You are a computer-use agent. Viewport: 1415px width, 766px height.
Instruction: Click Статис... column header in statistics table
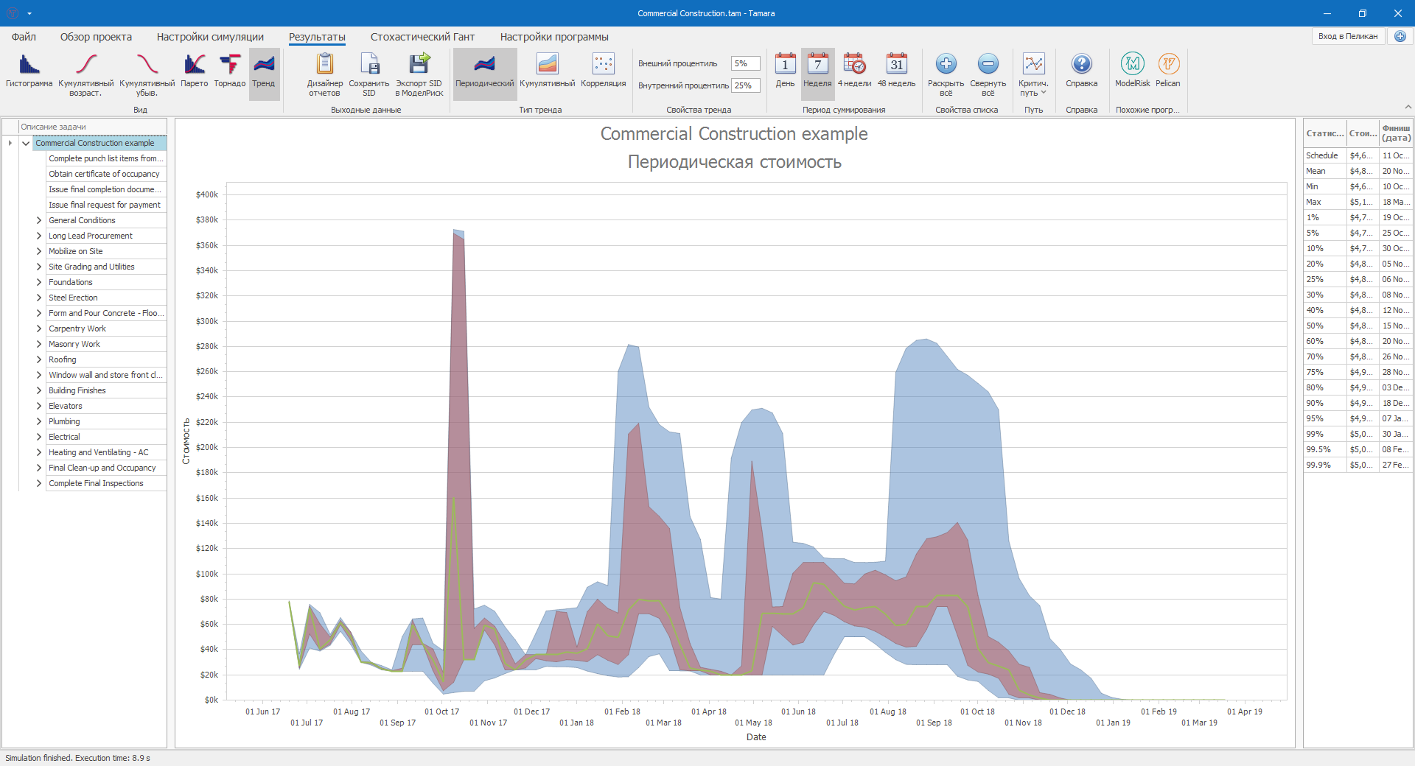[x=1325, y=133]
